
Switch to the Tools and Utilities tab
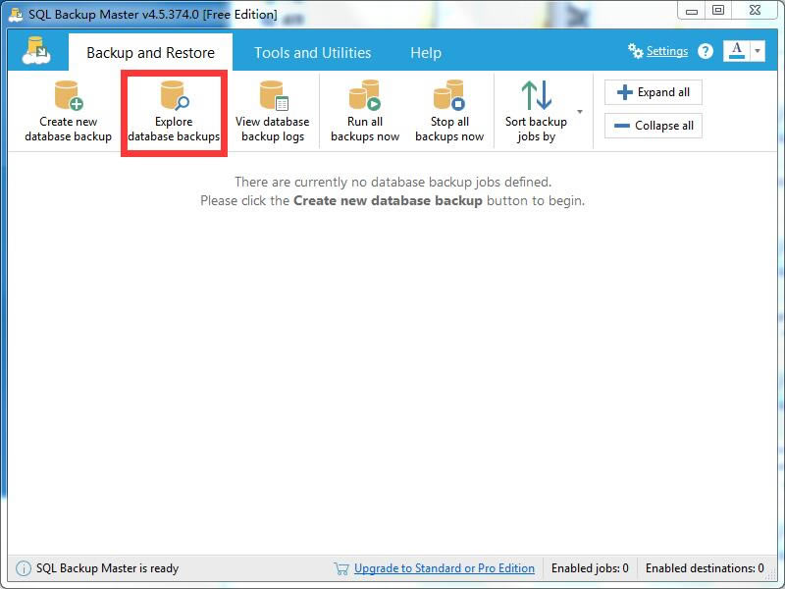311,52
